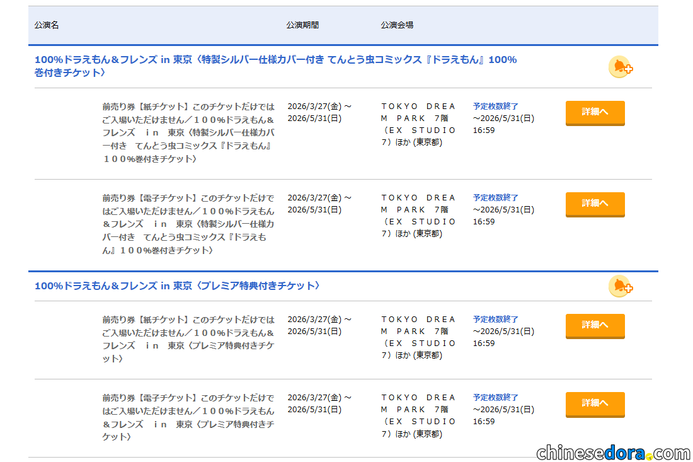This screenshot has width=693, height=462.
Task: Click the date range in the last ticket row
Action: 319,403
